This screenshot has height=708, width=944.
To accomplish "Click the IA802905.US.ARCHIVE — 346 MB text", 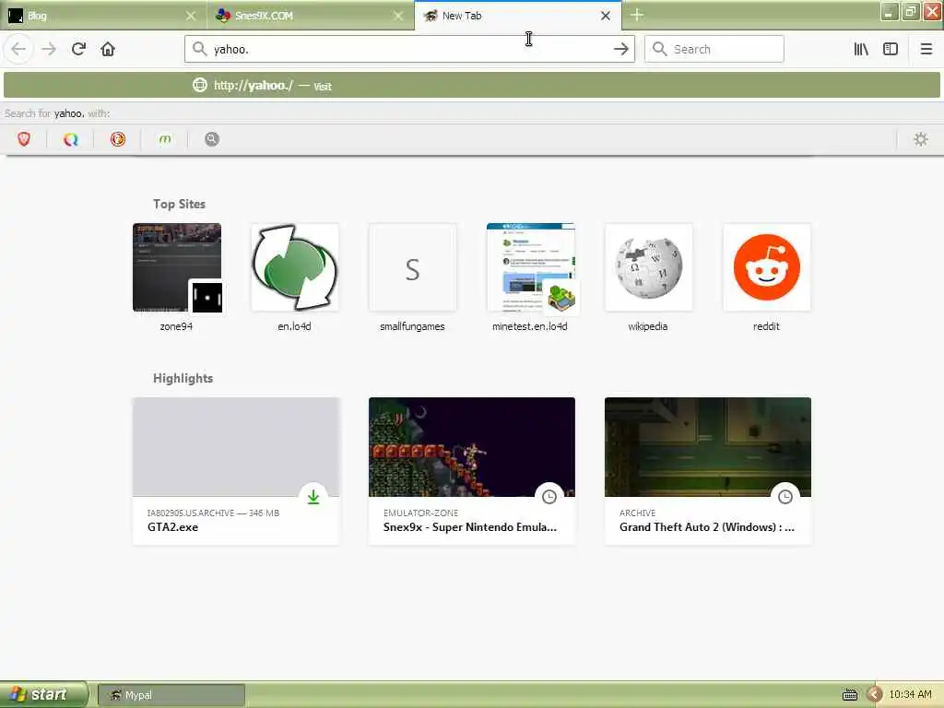I will click(213, 513).
